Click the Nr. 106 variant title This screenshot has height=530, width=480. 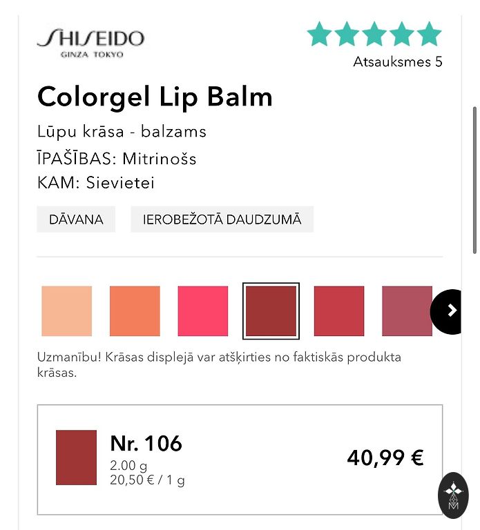click(x=146, y=444)
